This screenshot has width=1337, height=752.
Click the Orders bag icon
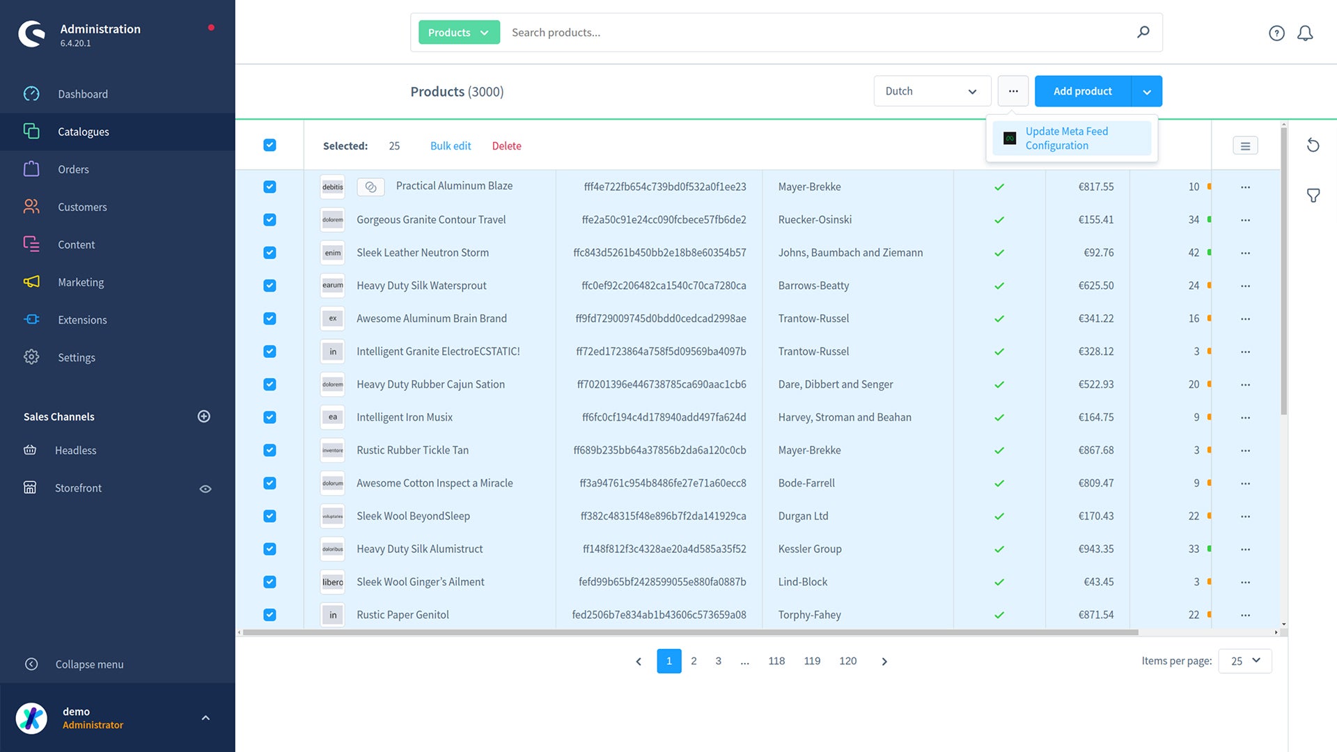(x=31, y=169)
